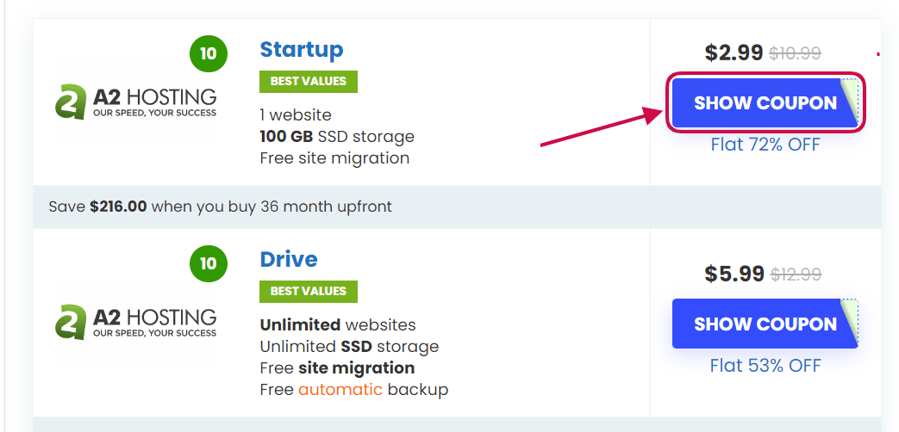Click the Startup plan SHOW COUPON button
This screenshot has height=432, width=899.
click(765, 103)
